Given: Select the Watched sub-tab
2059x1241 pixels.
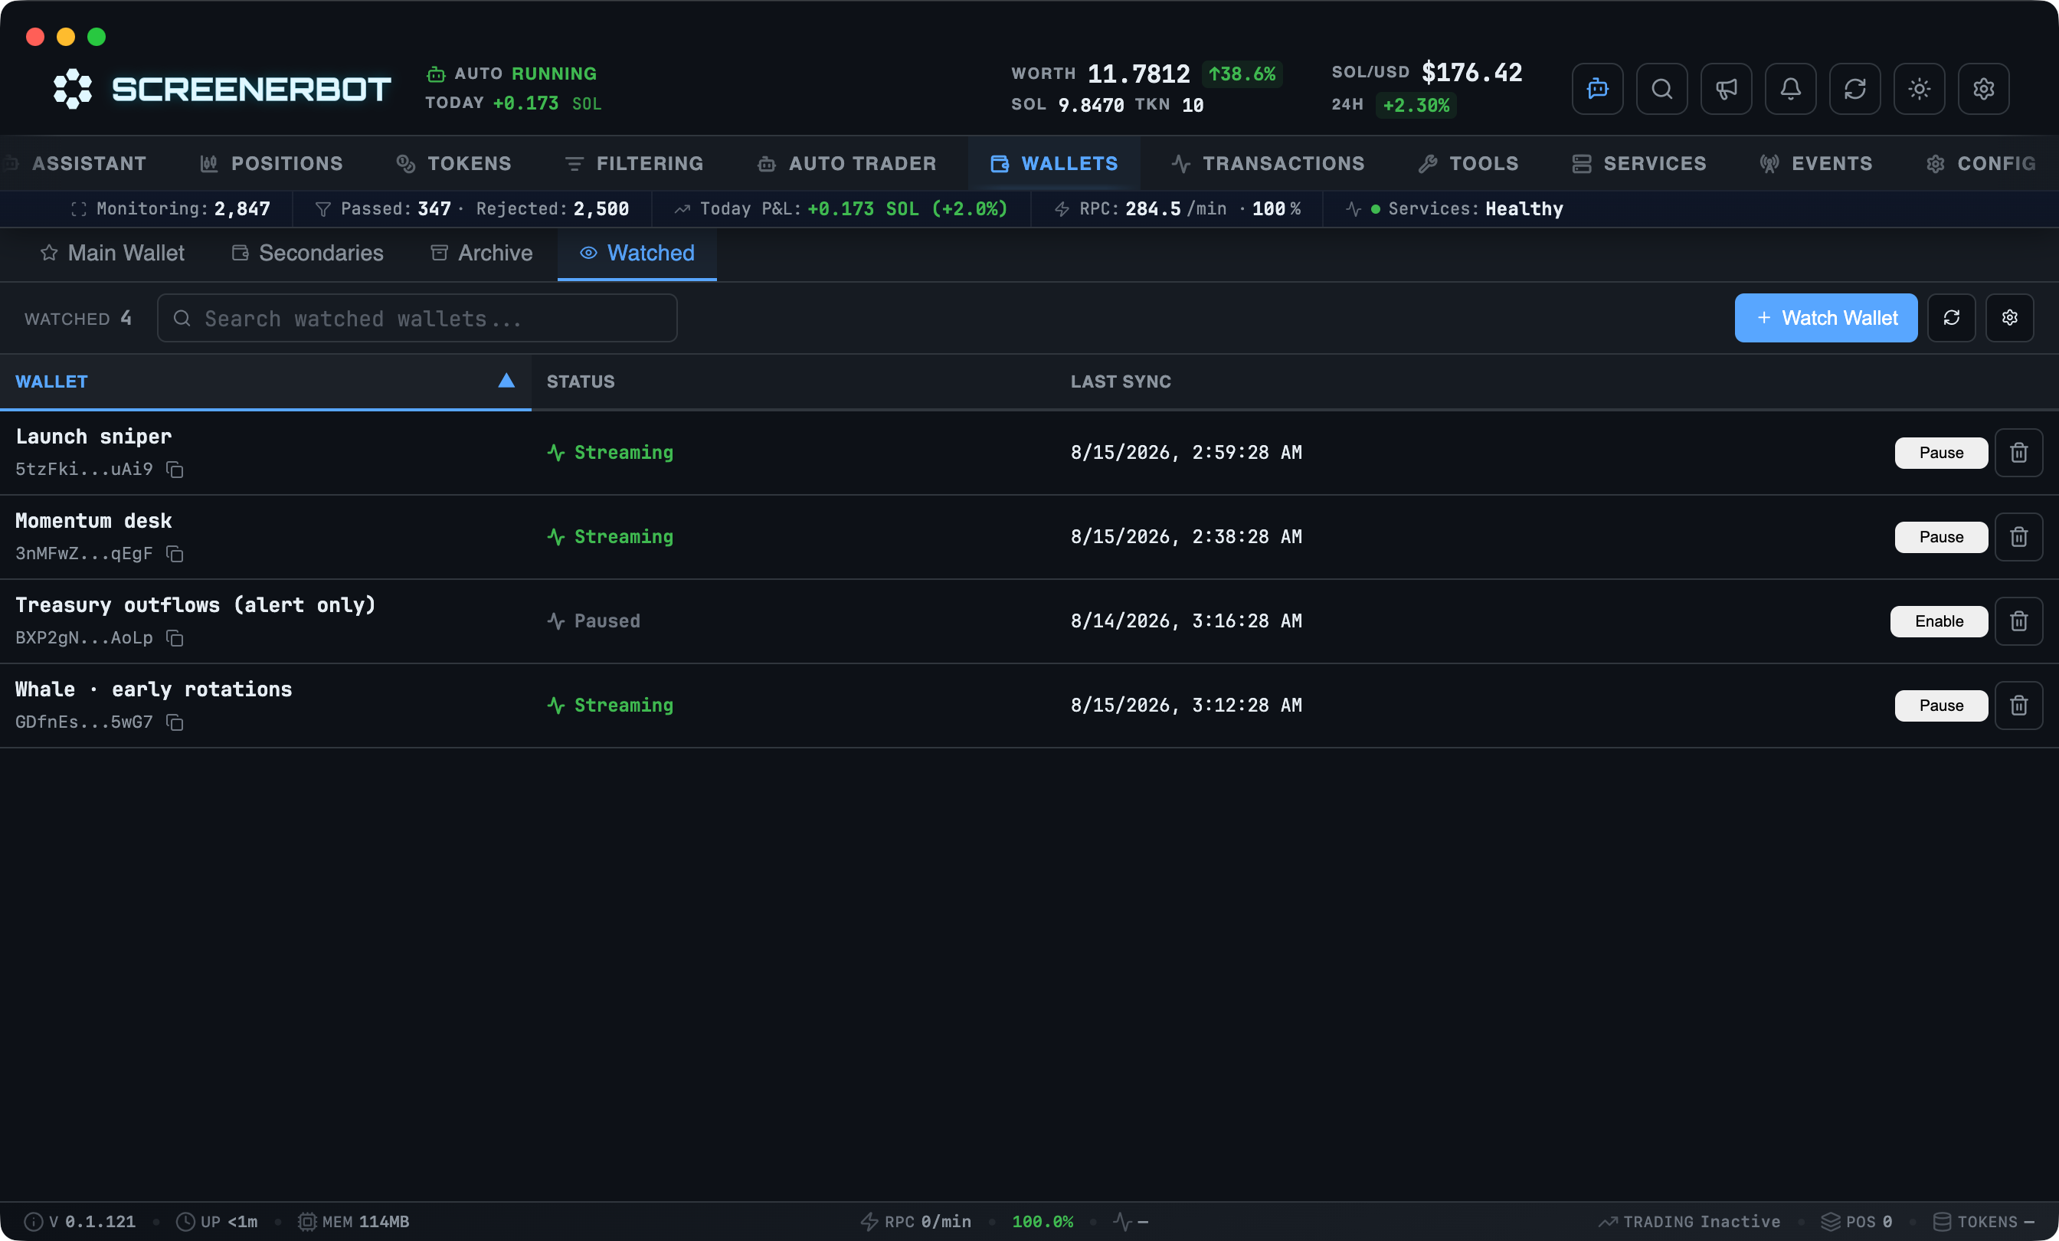Looking at the screenshot, I should click(x=637, y=254).
